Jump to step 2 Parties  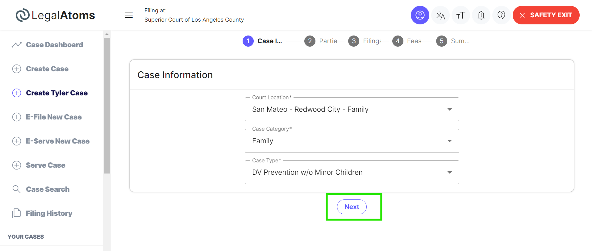tap(321, 41)
